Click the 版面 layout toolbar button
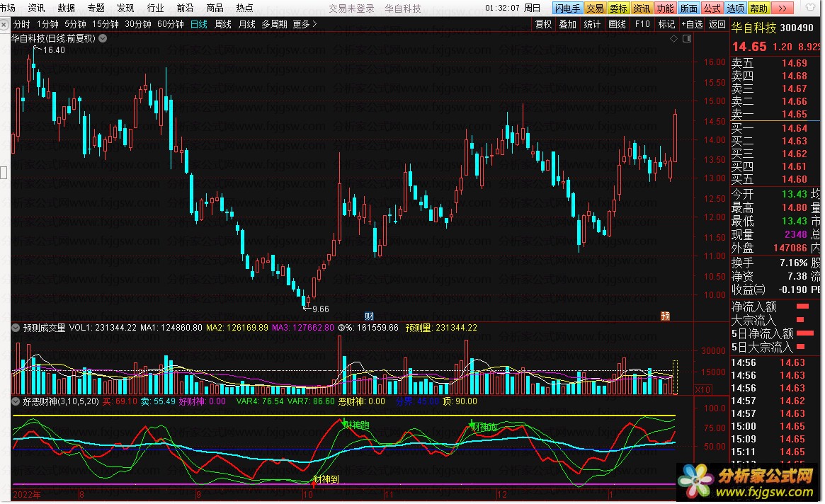Screen dimensions: 825x504 click(688, 8)
